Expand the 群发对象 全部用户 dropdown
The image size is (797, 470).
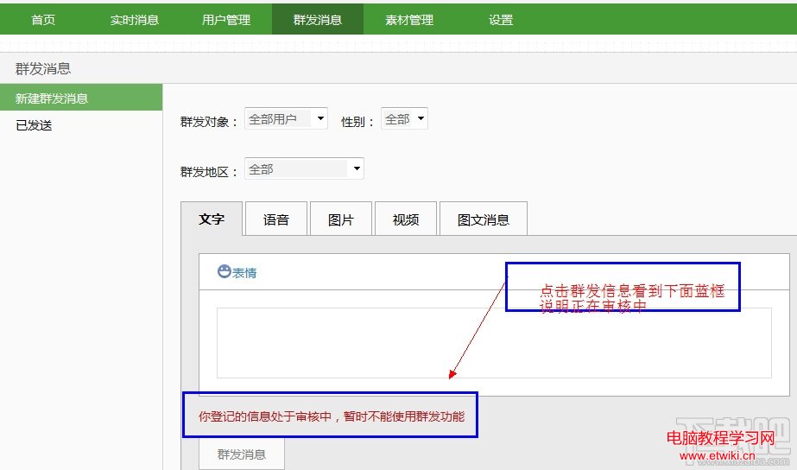(286, 118)
